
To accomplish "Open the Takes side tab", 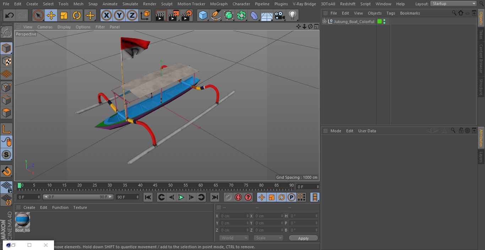I will [x=481, y=34].
